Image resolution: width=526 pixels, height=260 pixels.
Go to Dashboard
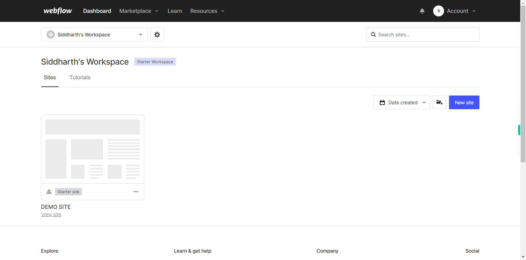[x=97, y=11]
